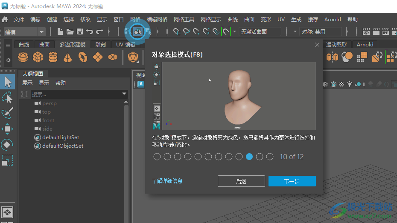The image size is (397, 223).
Task: Add polygon cylinder from shelf
Action: pos(53,57)
